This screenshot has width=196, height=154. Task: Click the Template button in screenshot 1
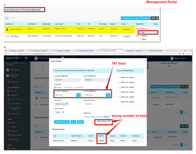pyautogui.click(x=126, y=18)
